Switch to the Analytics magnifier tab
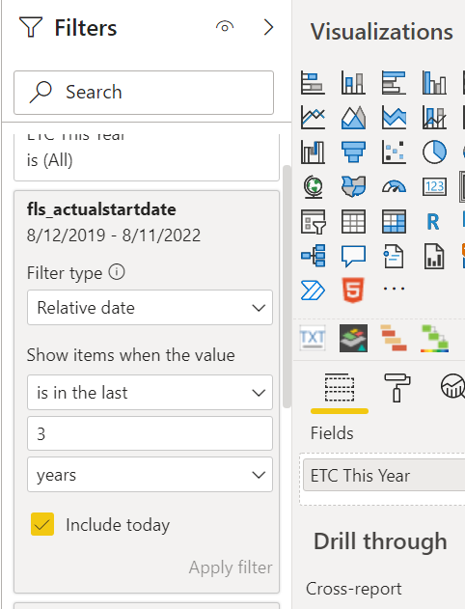The image size is (465, 609). 453,386
